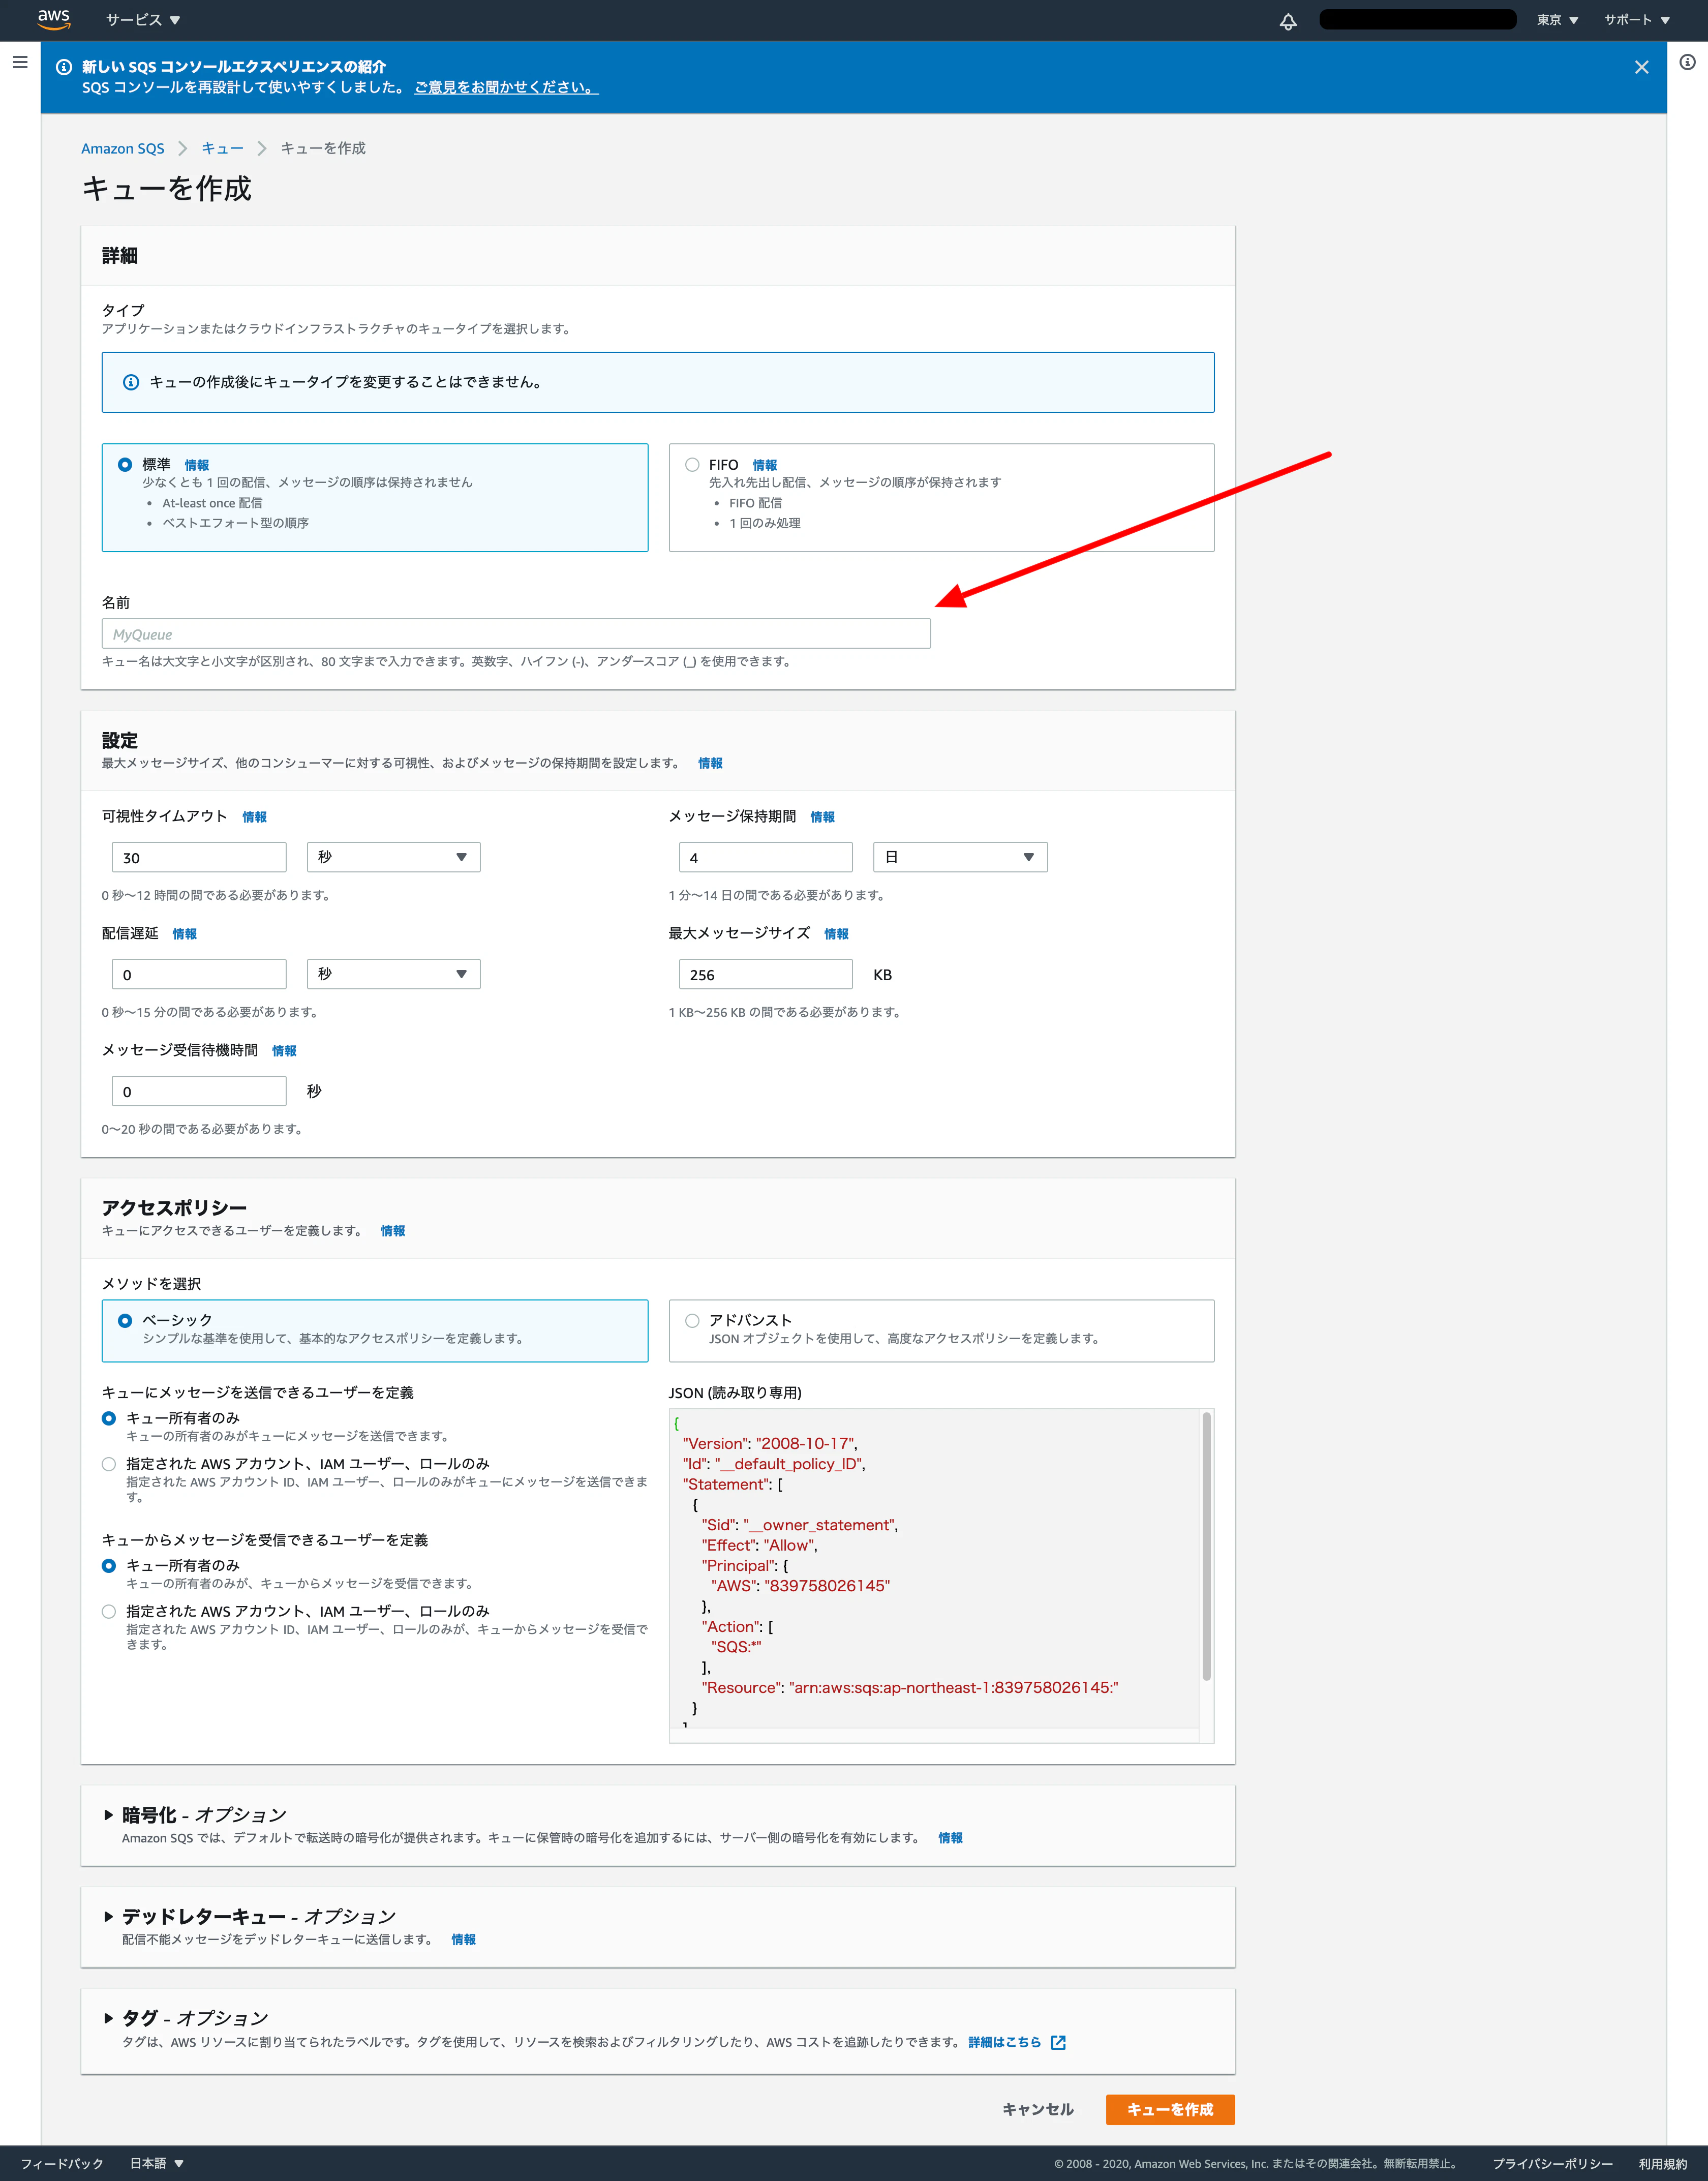Click info icon in queue type notice
The width and height of the screenshot is (1708, 2181).
click(x=131, y=382)
